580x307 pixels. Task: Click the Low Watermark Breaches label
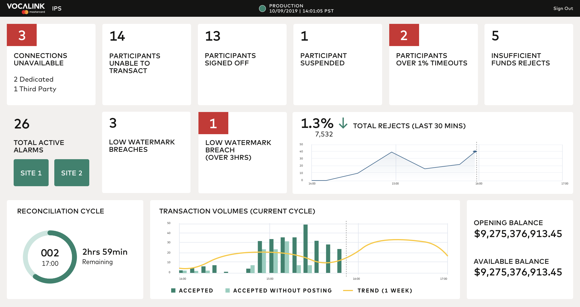(142, 146)
